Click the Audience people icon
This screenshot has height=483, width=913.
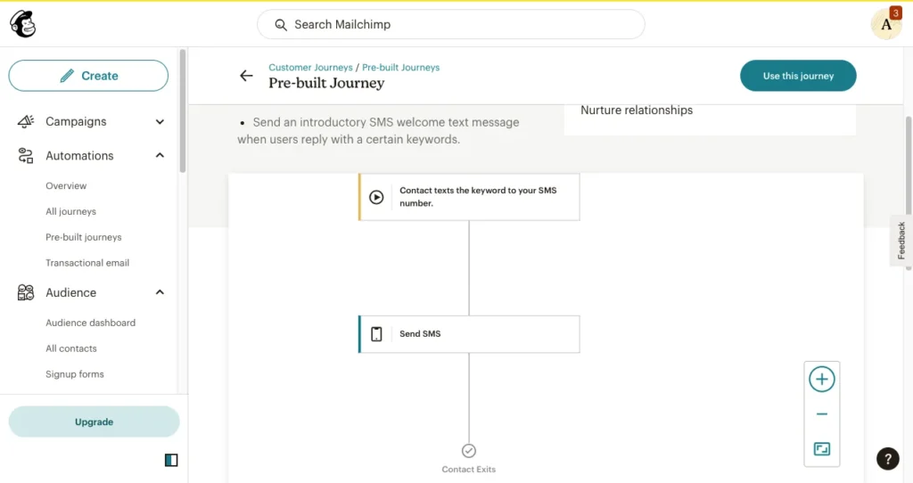pyautogui.click(x=26, y=292)
